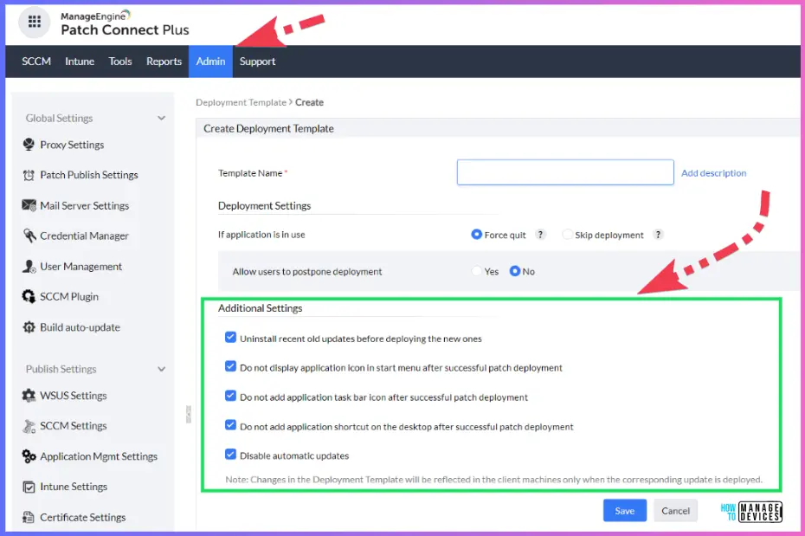The image size is (805, 536).
Task: Open SCCM Settings in sidebar
Action: pos(74,426)
